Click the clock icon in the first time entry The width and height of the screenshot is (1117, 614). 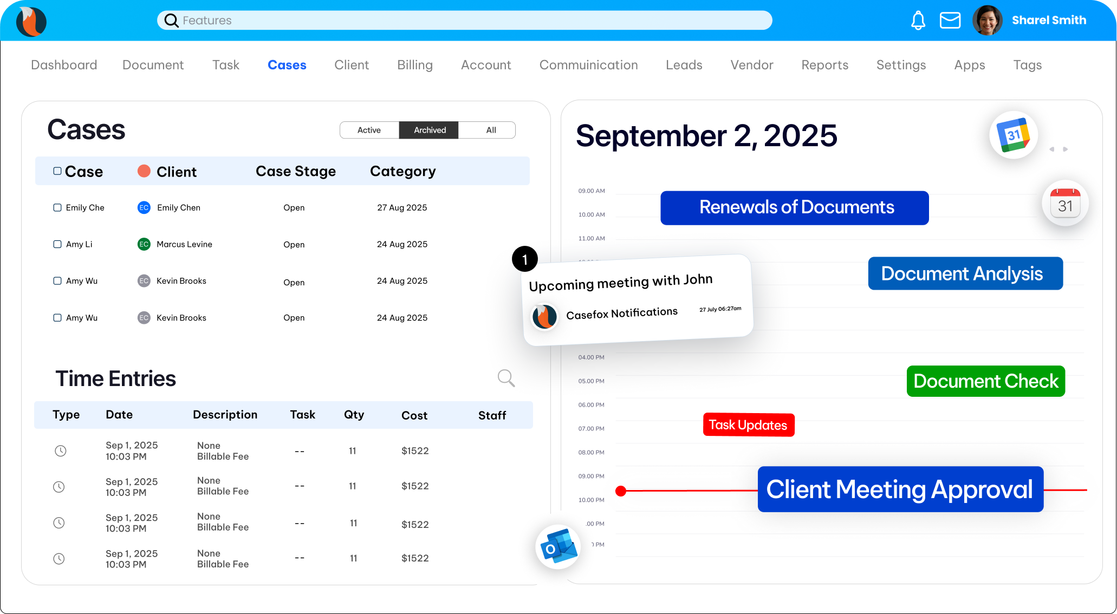[61, 450]
